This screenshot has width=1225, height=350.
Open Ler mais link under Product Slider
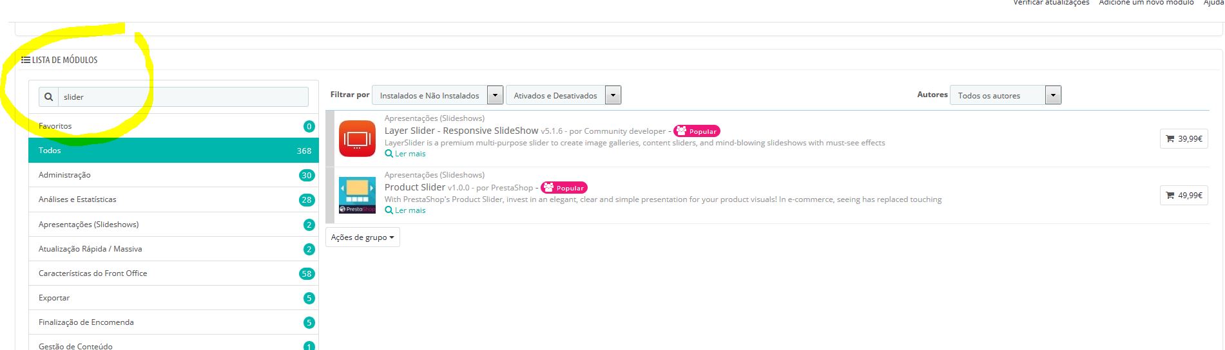(x=405, y=210)
